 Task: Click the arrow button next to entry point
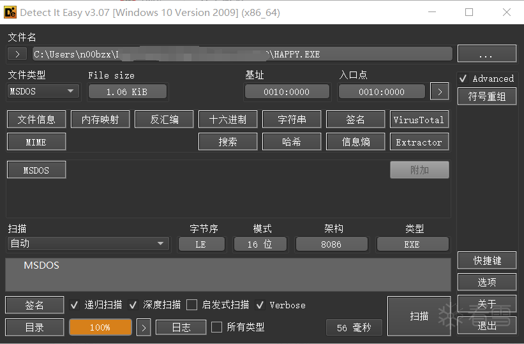[x=440, y=92]
